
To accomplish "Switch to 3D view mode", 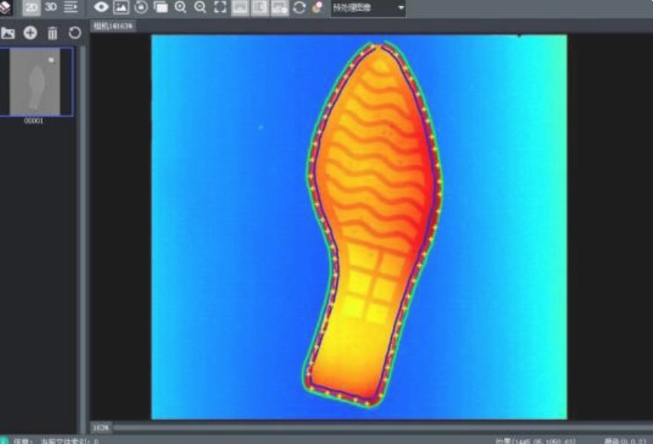I will [51, 8].
